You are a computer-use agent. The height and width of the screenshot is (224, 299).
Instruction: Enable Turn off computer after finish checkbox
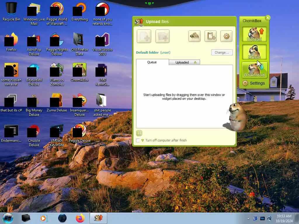[138, 140]
